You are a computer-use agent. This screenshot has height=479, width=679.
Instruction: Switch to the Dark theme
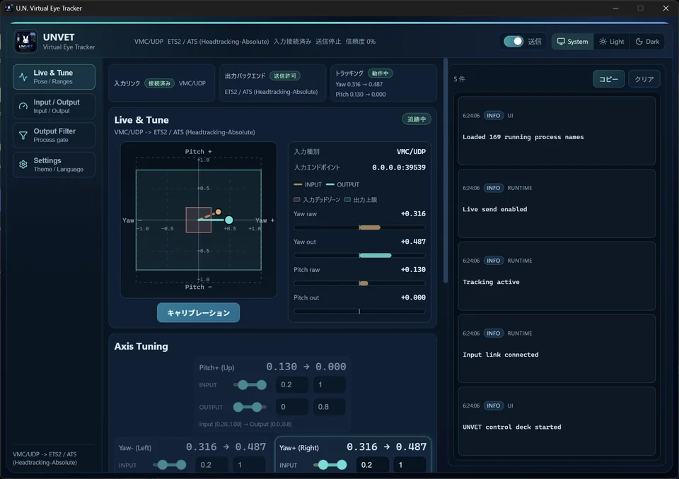point(647,42)
